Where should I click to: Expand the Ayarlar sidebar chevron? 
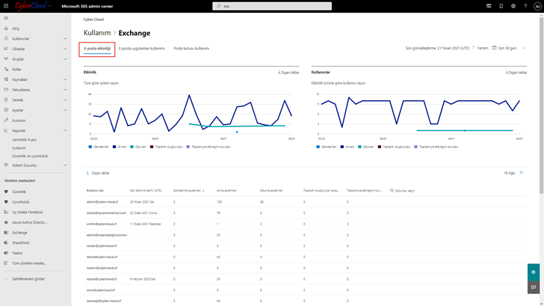tap(65, 110)
